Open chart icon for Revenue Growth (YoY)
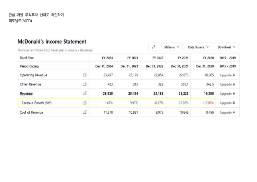Viewport: 257px width, 182px height. pos(85,102)
